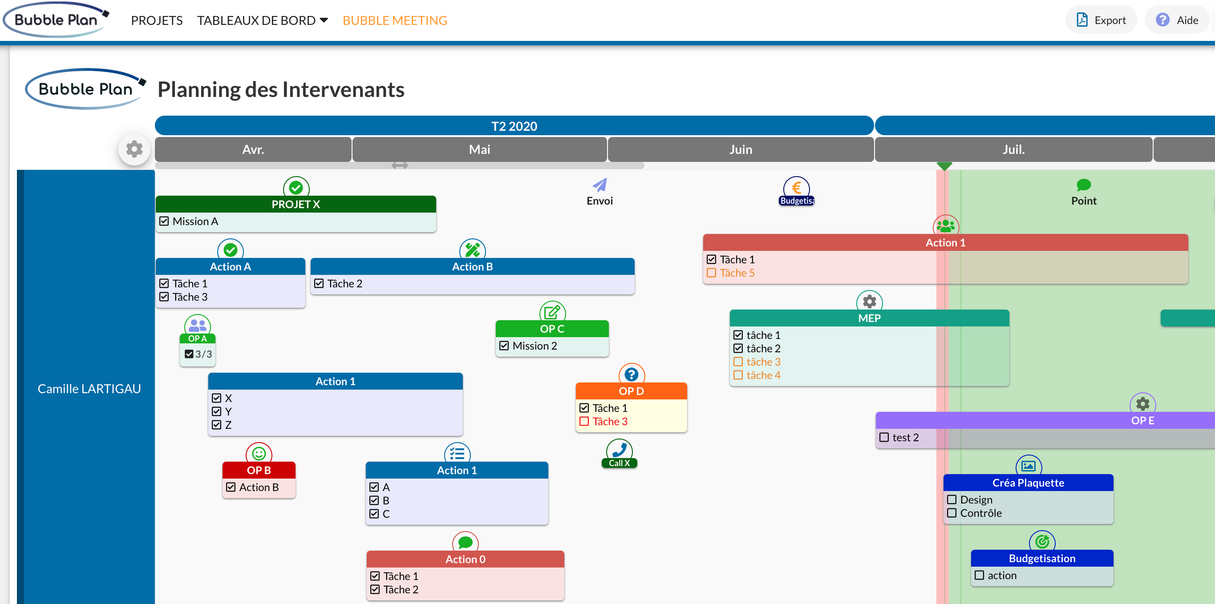Viewport: 1215px width, 604px height.
Task: Open the Aide help button
Action: click(x=1177, y=20)
